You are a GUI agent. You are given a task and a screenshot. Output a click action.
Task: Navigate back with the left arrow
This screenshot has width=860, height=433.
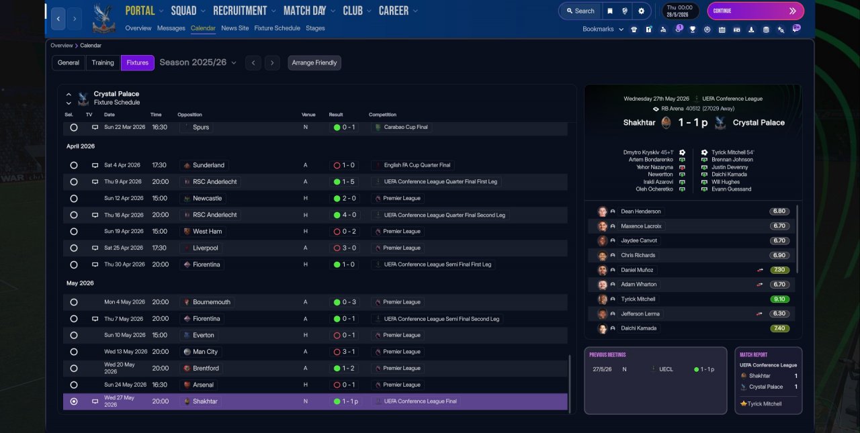[x=58, y=19]
